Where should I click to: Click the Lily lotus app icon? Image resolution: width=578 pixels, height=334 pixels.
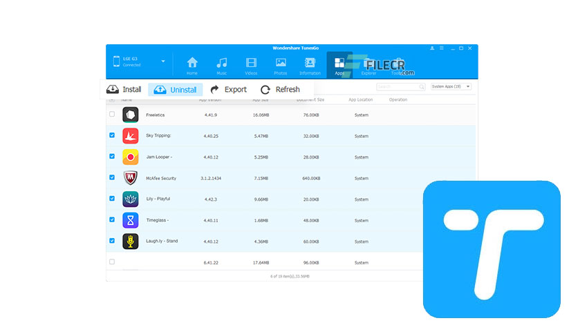pyautogui.click(x=131, y=199)
